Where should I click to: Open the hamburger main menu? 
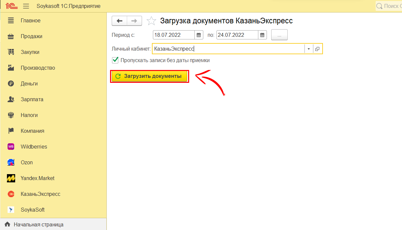coord(26,6)
